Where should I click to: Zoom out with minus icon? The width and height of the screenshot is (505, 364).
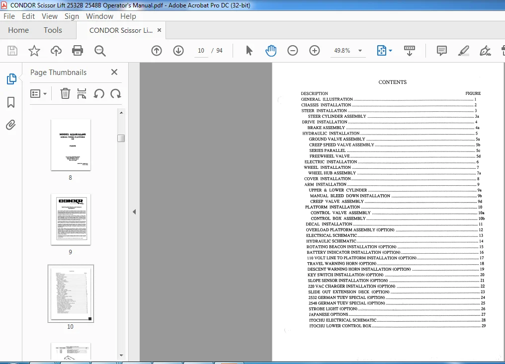(292, 51)
